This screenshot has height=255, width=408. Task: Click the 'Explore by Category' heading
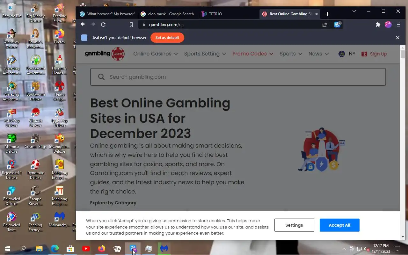(113, 203)
